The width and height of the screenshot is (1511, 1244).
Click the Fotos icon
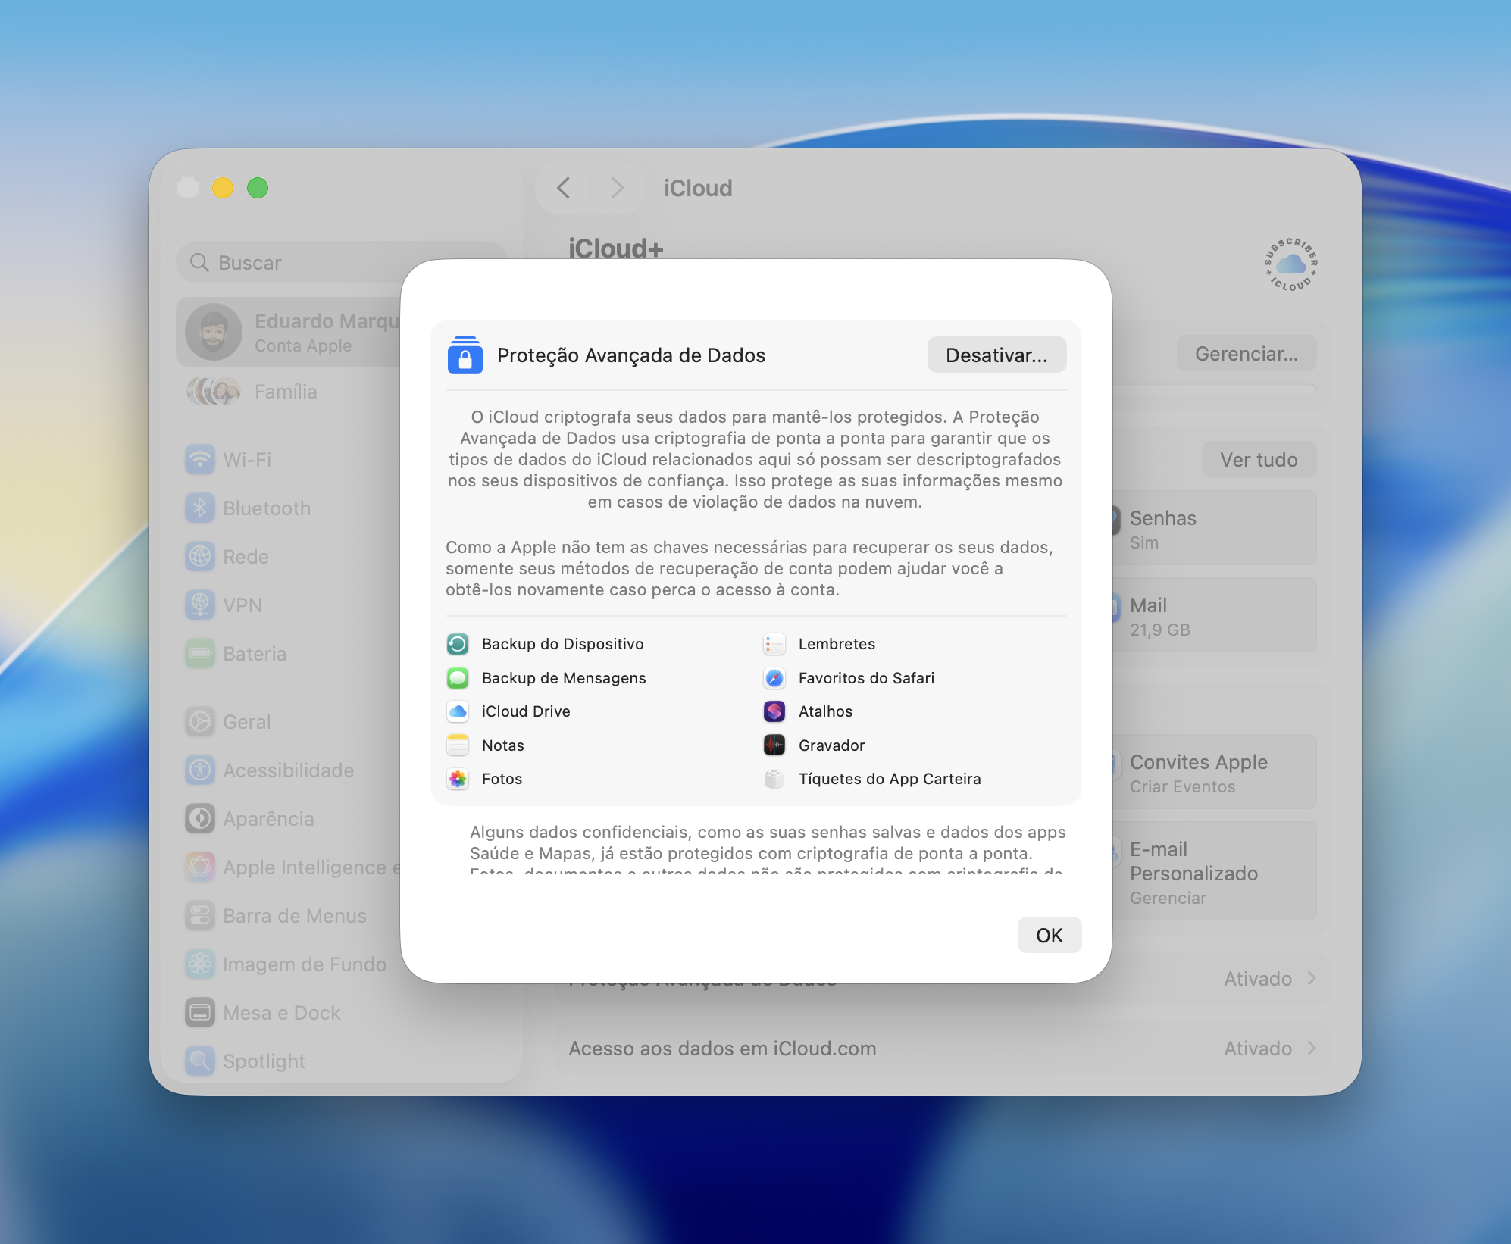click(458, 779)
